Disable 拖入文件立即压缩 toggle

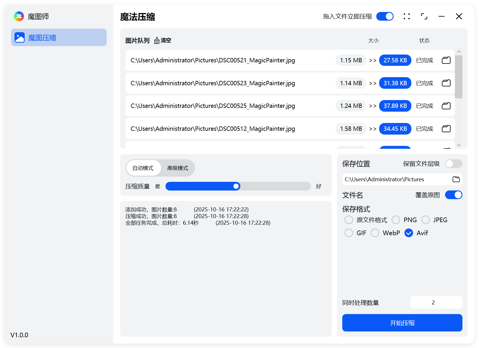[385, 17]
